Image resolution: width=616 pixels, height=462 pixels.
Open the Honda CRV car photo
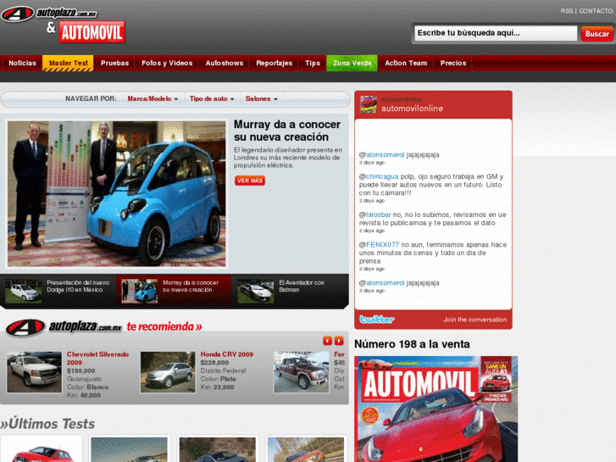pos(168,372)
